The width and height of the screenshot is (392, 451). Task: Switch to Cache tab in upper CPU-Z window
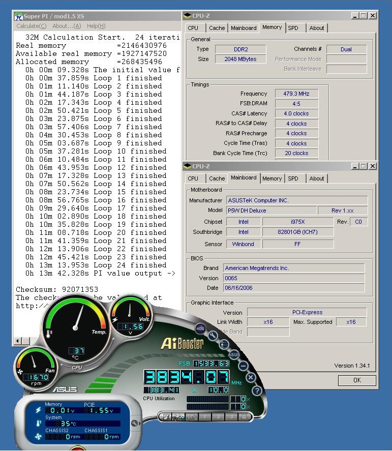pos(217,28)
